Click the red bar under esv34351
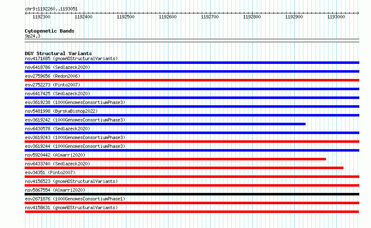Image resolution: width=371 pixels, height=228 pixels. pyautogui.click(x=192, y=177)
